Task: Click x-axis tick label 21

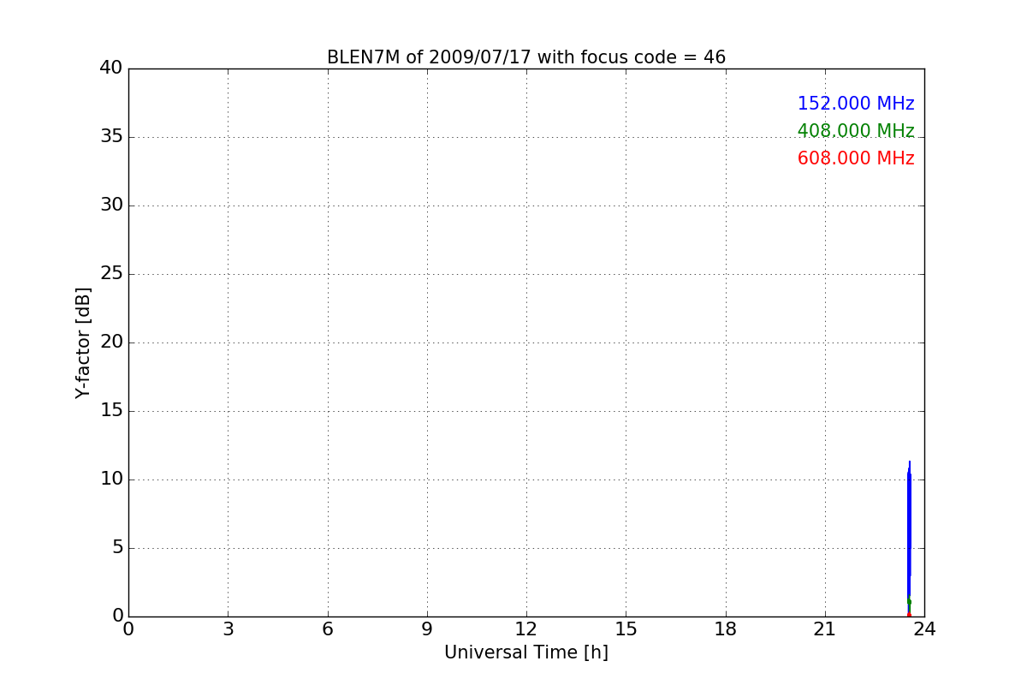Action: [x=825, y=629]
